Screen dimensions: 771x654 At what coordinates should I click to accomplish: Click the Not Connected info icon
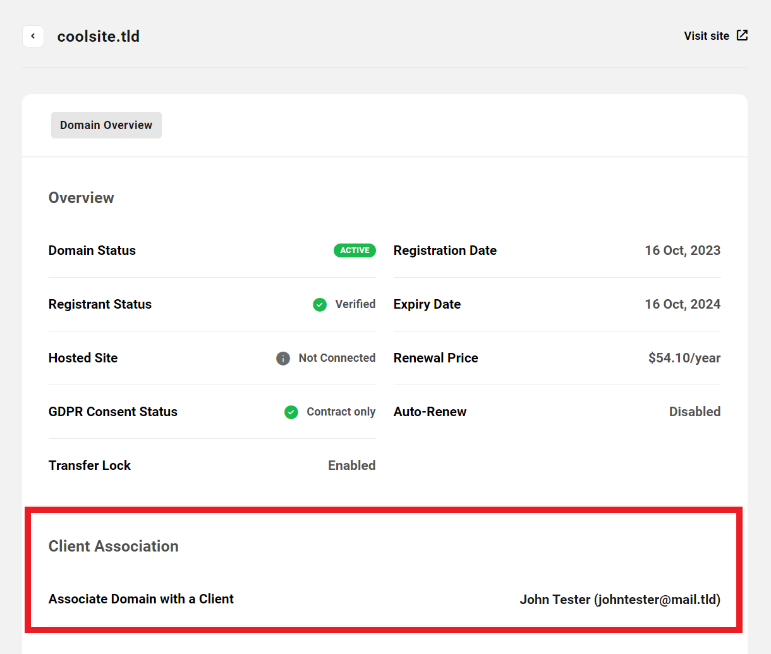(283, 359)
